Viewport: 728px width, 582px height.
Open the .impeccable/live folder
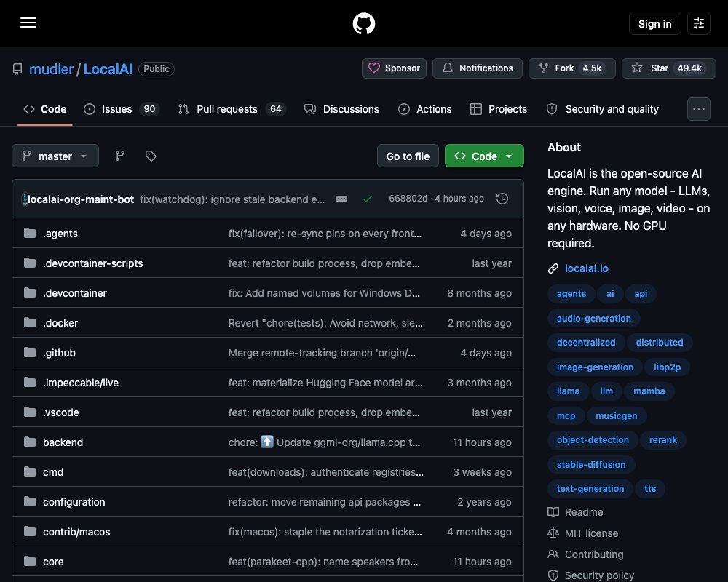click(81, 383)
